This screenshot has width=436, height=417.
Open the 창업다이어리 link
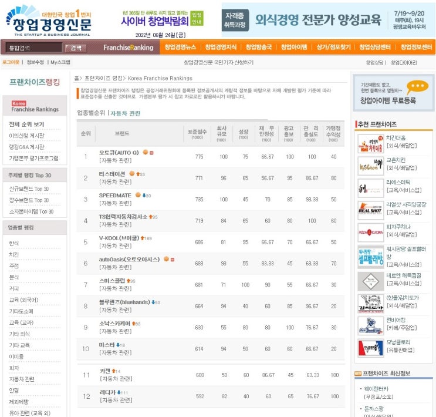pyautogui.click(x=404, y=63)
